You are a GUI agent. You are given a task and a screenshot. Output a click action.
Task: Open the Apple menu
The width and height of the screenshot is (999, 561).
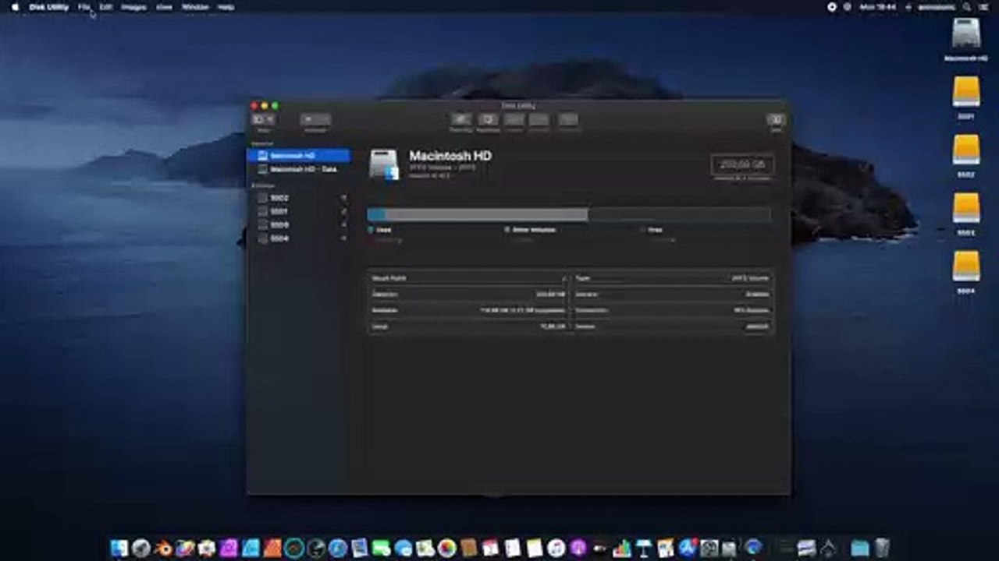(x=14, y=7)
